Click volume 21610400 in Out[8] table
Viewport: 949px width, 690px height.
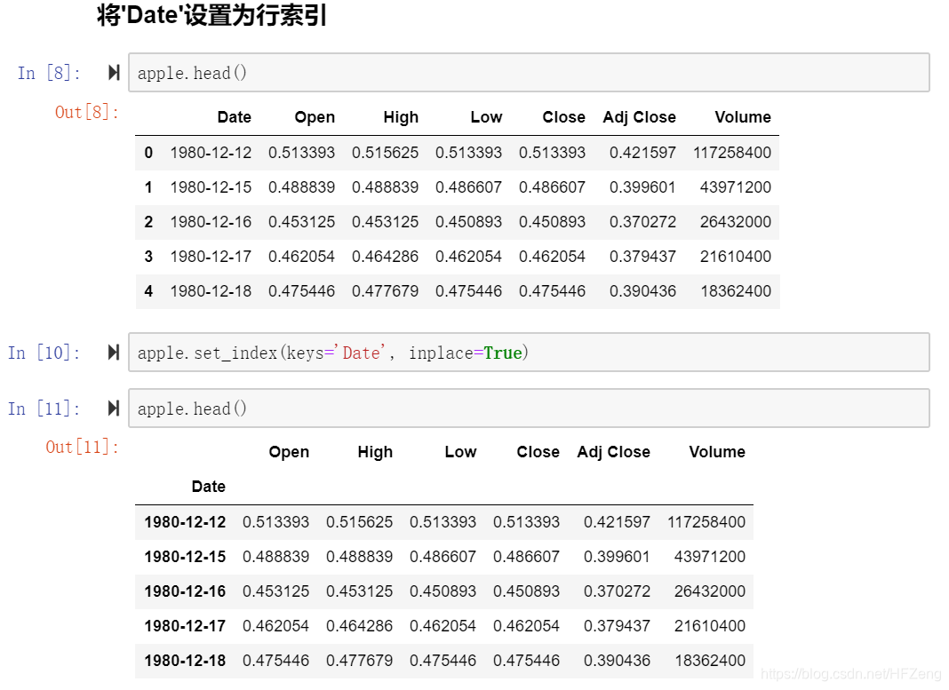point(736,257)
